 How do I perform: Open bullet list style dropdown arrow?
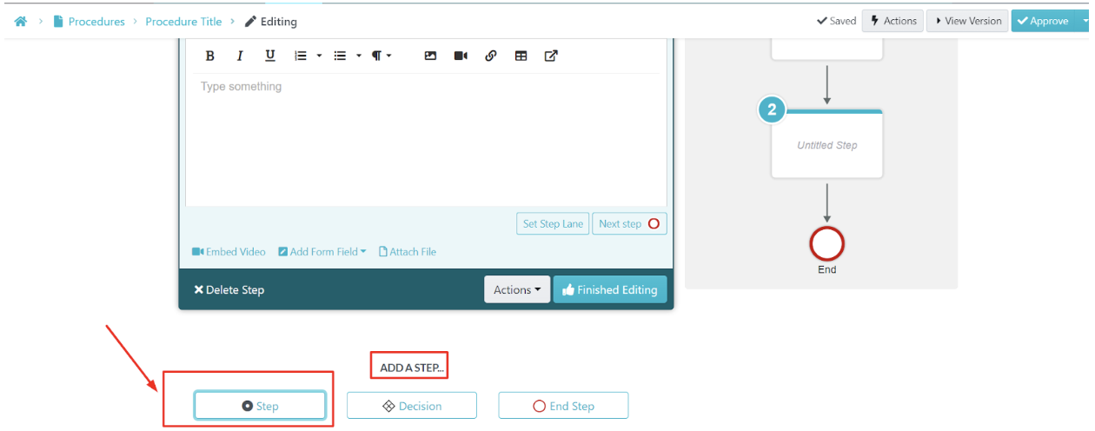[x=359, y=56]
